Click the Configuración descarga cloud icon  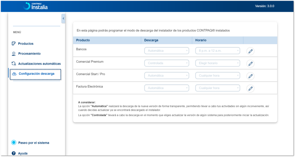click(x=14, y=74)
